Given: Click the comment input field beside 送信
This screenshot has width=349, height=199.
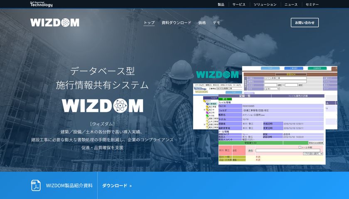Looking at the screenshot, I should click(288, 150).
